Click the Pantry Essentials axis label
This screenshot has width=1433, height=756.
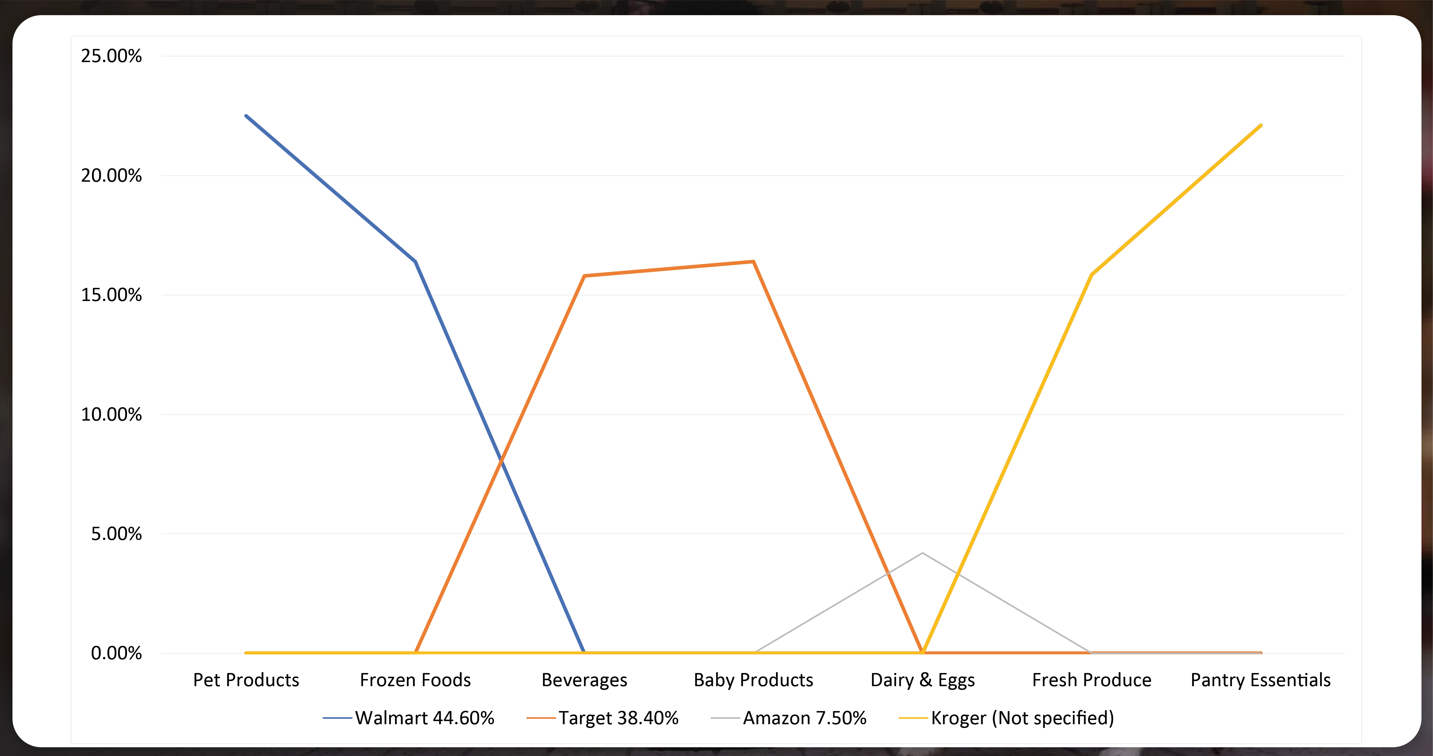pos(1260,680)
